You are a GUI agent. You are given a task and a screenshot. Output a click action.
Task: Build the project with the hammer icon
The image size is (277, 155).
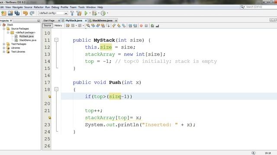(x=72, y=13)
